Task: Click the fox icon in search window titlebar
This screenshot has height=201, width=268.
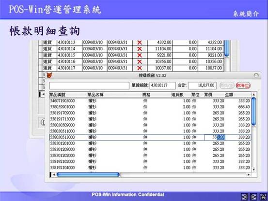Action: pyautogui.click(x=49, y=75)
